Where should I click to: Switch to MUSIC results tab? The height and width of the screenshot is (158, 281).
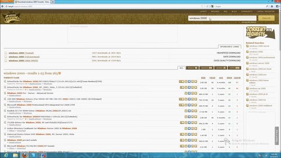[x=192, y=68]
